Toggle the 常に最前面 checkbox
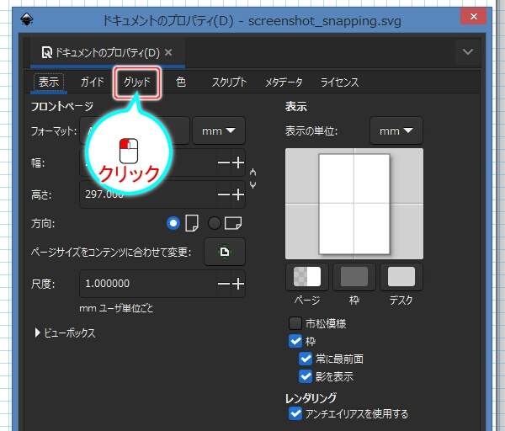This screenshot has height=431, width=505. 306,359
